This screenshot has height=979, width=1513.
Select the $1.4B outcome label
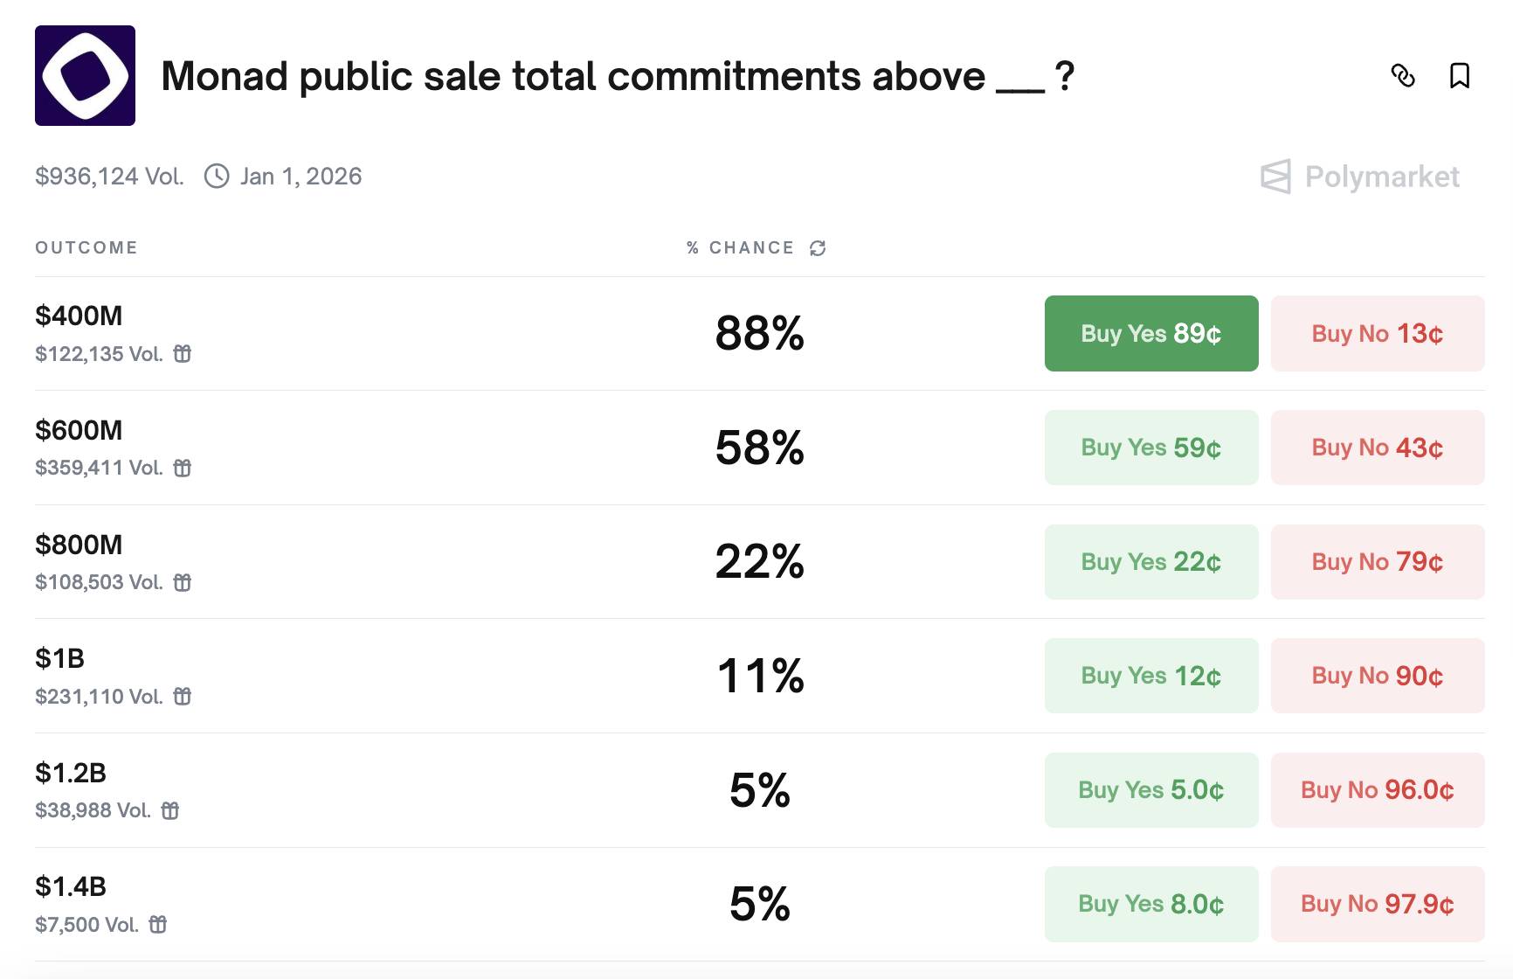[71, 887]
